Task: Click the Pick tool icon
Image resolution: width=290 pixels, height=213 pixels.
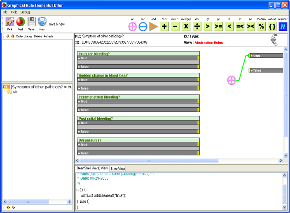Action: (10, 22)
